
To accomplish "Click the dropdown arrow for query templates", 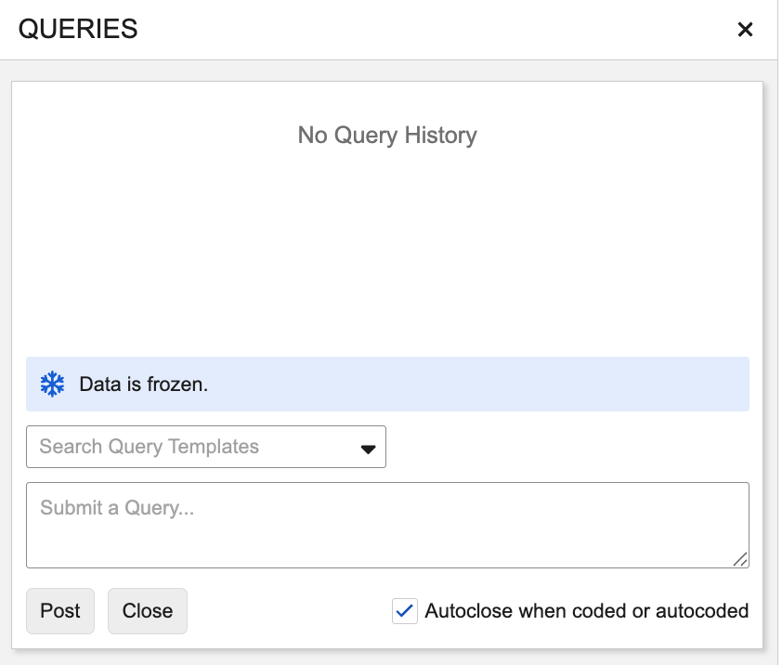I will pyautogui.click(x=368, y=449).
